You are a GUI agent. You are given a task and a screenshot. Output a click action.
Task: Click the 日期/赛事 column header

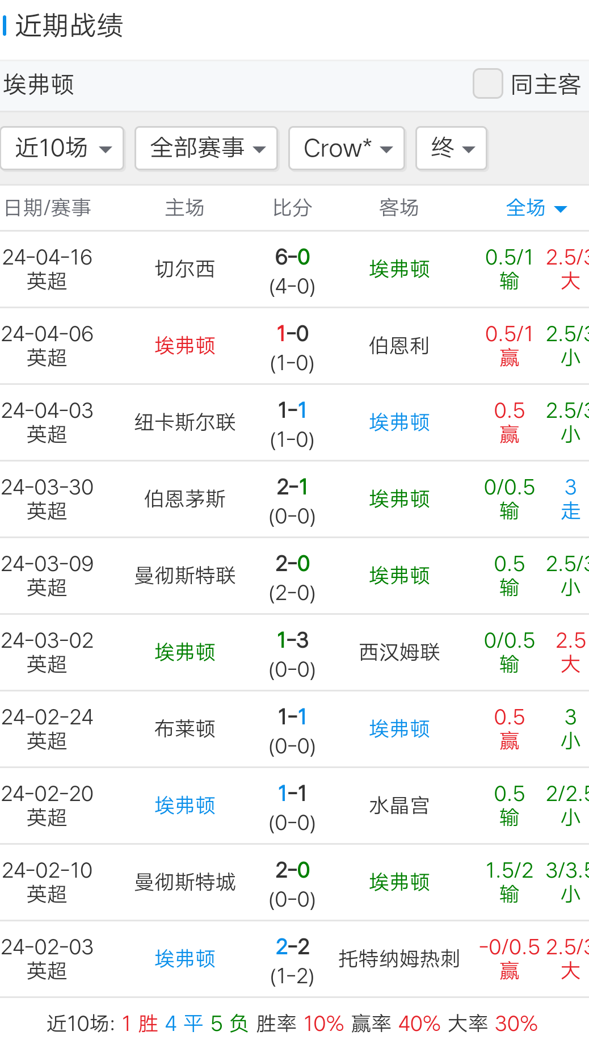coord(48,208)
